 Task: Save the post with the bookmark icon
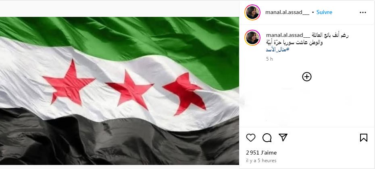click(x=364, y=138)
